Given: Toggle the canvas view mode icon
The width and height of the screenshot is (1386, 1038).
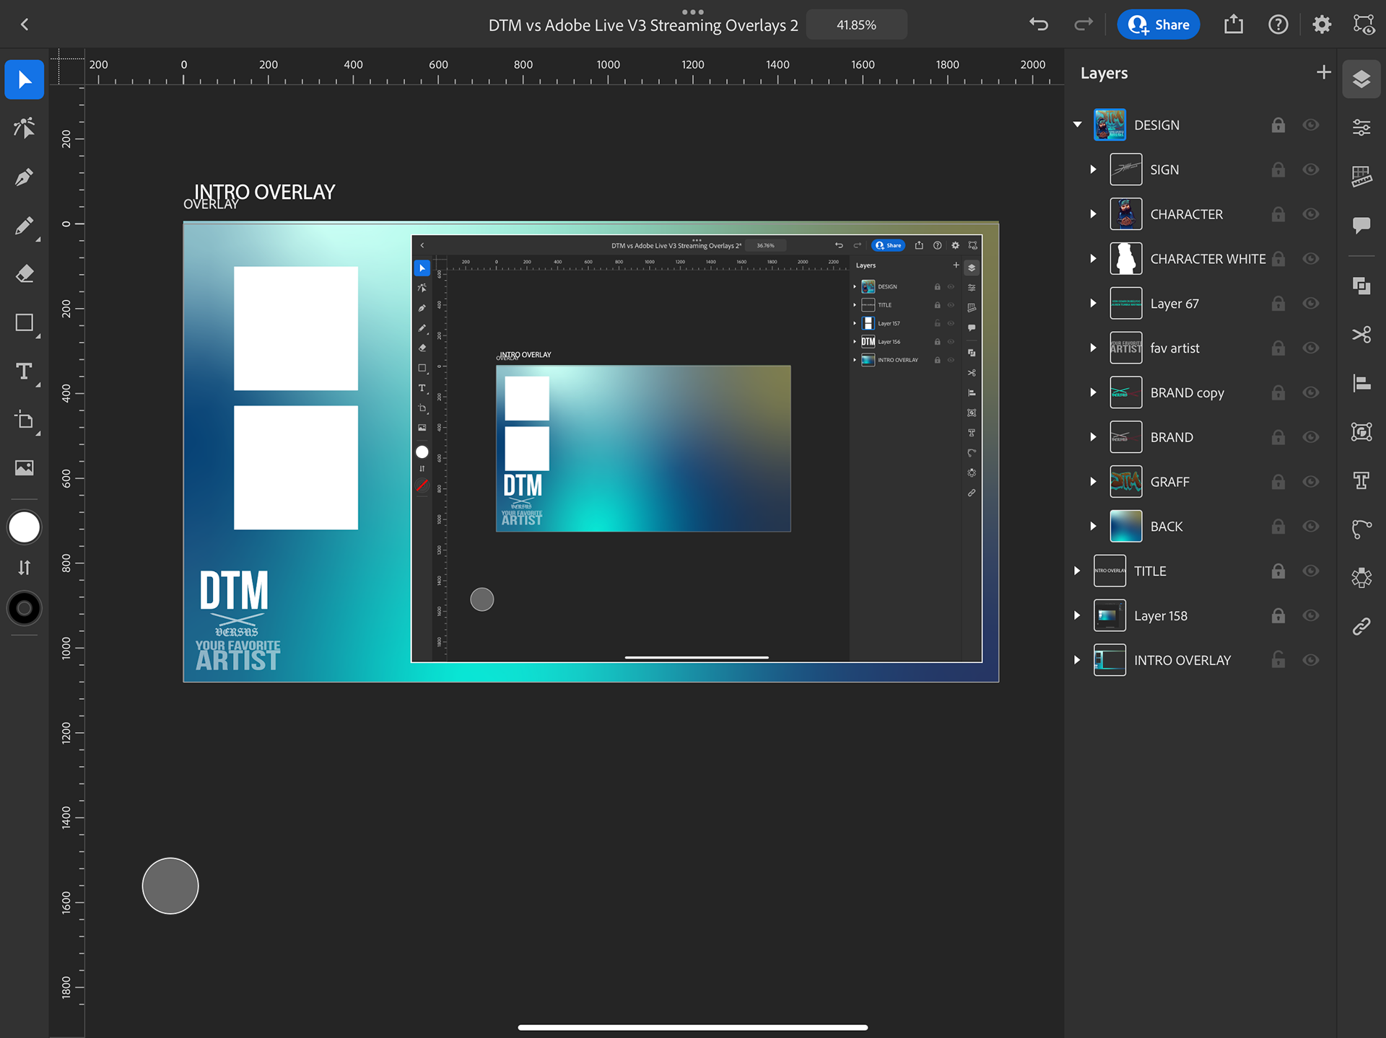Looking at the screenshot, I should pos(1364,25).
